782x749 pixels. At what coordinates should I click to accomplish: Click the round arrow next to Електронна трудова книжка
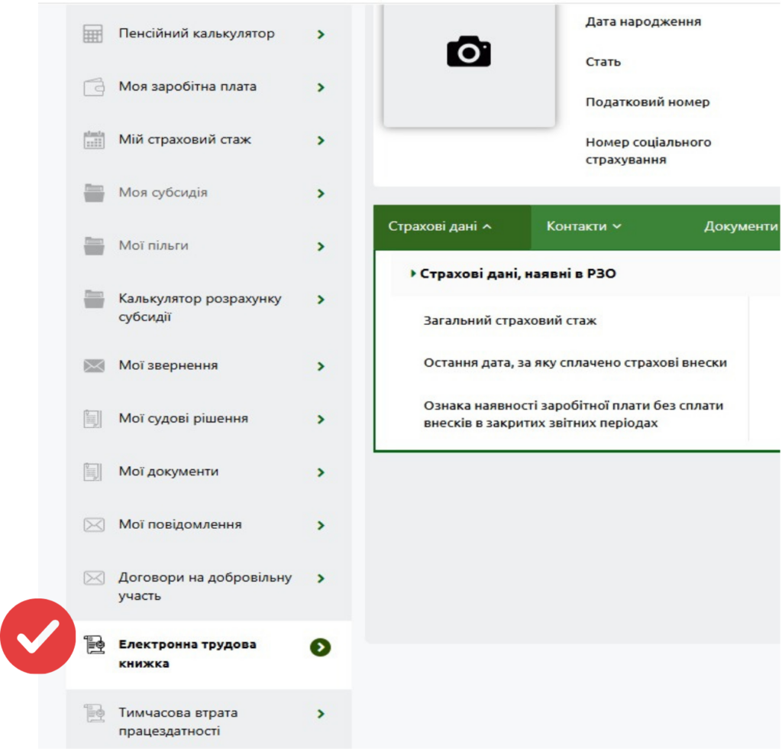[320, 647]
